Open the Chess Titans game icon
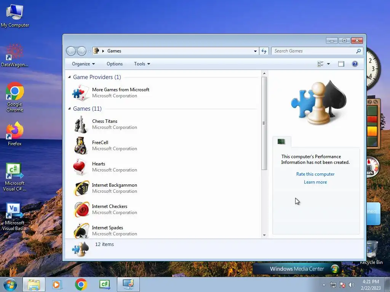The height and width of the screenshot is (292, 390). [81, 124]
